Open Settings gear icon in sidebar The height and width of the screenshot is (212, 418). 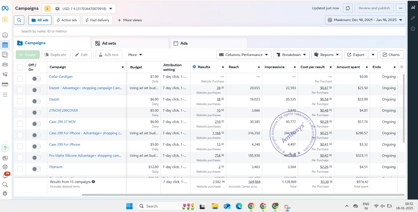[5, 167]
